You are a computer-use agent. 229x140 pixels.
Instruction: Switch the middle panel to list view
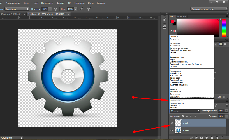tap(225, 44)
